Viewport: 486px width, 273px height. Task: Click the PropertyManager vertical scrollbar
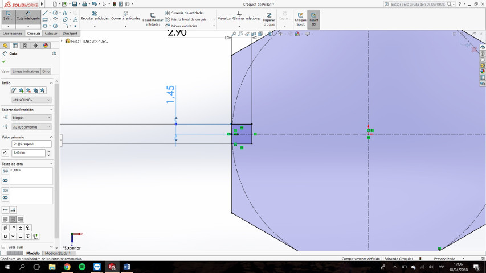56,161
